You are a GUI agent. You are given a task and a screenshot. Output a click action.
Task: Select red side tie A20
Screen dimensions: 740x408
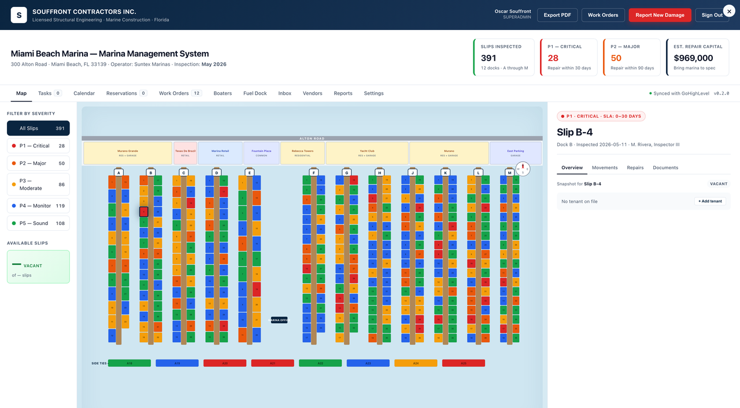pyautogui.click(x=225, y=363)
